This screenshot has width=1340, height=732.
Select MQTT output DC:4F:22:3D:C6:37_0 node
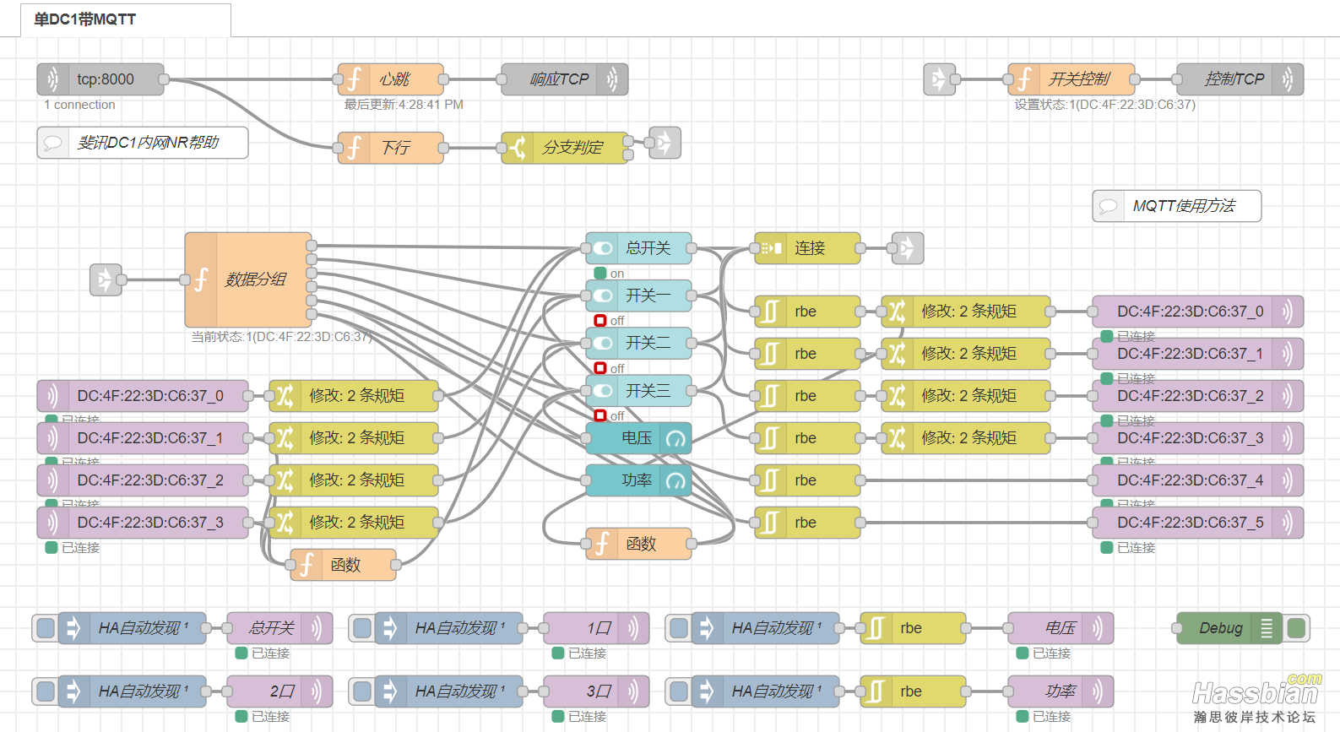(x=1198, y=312)
